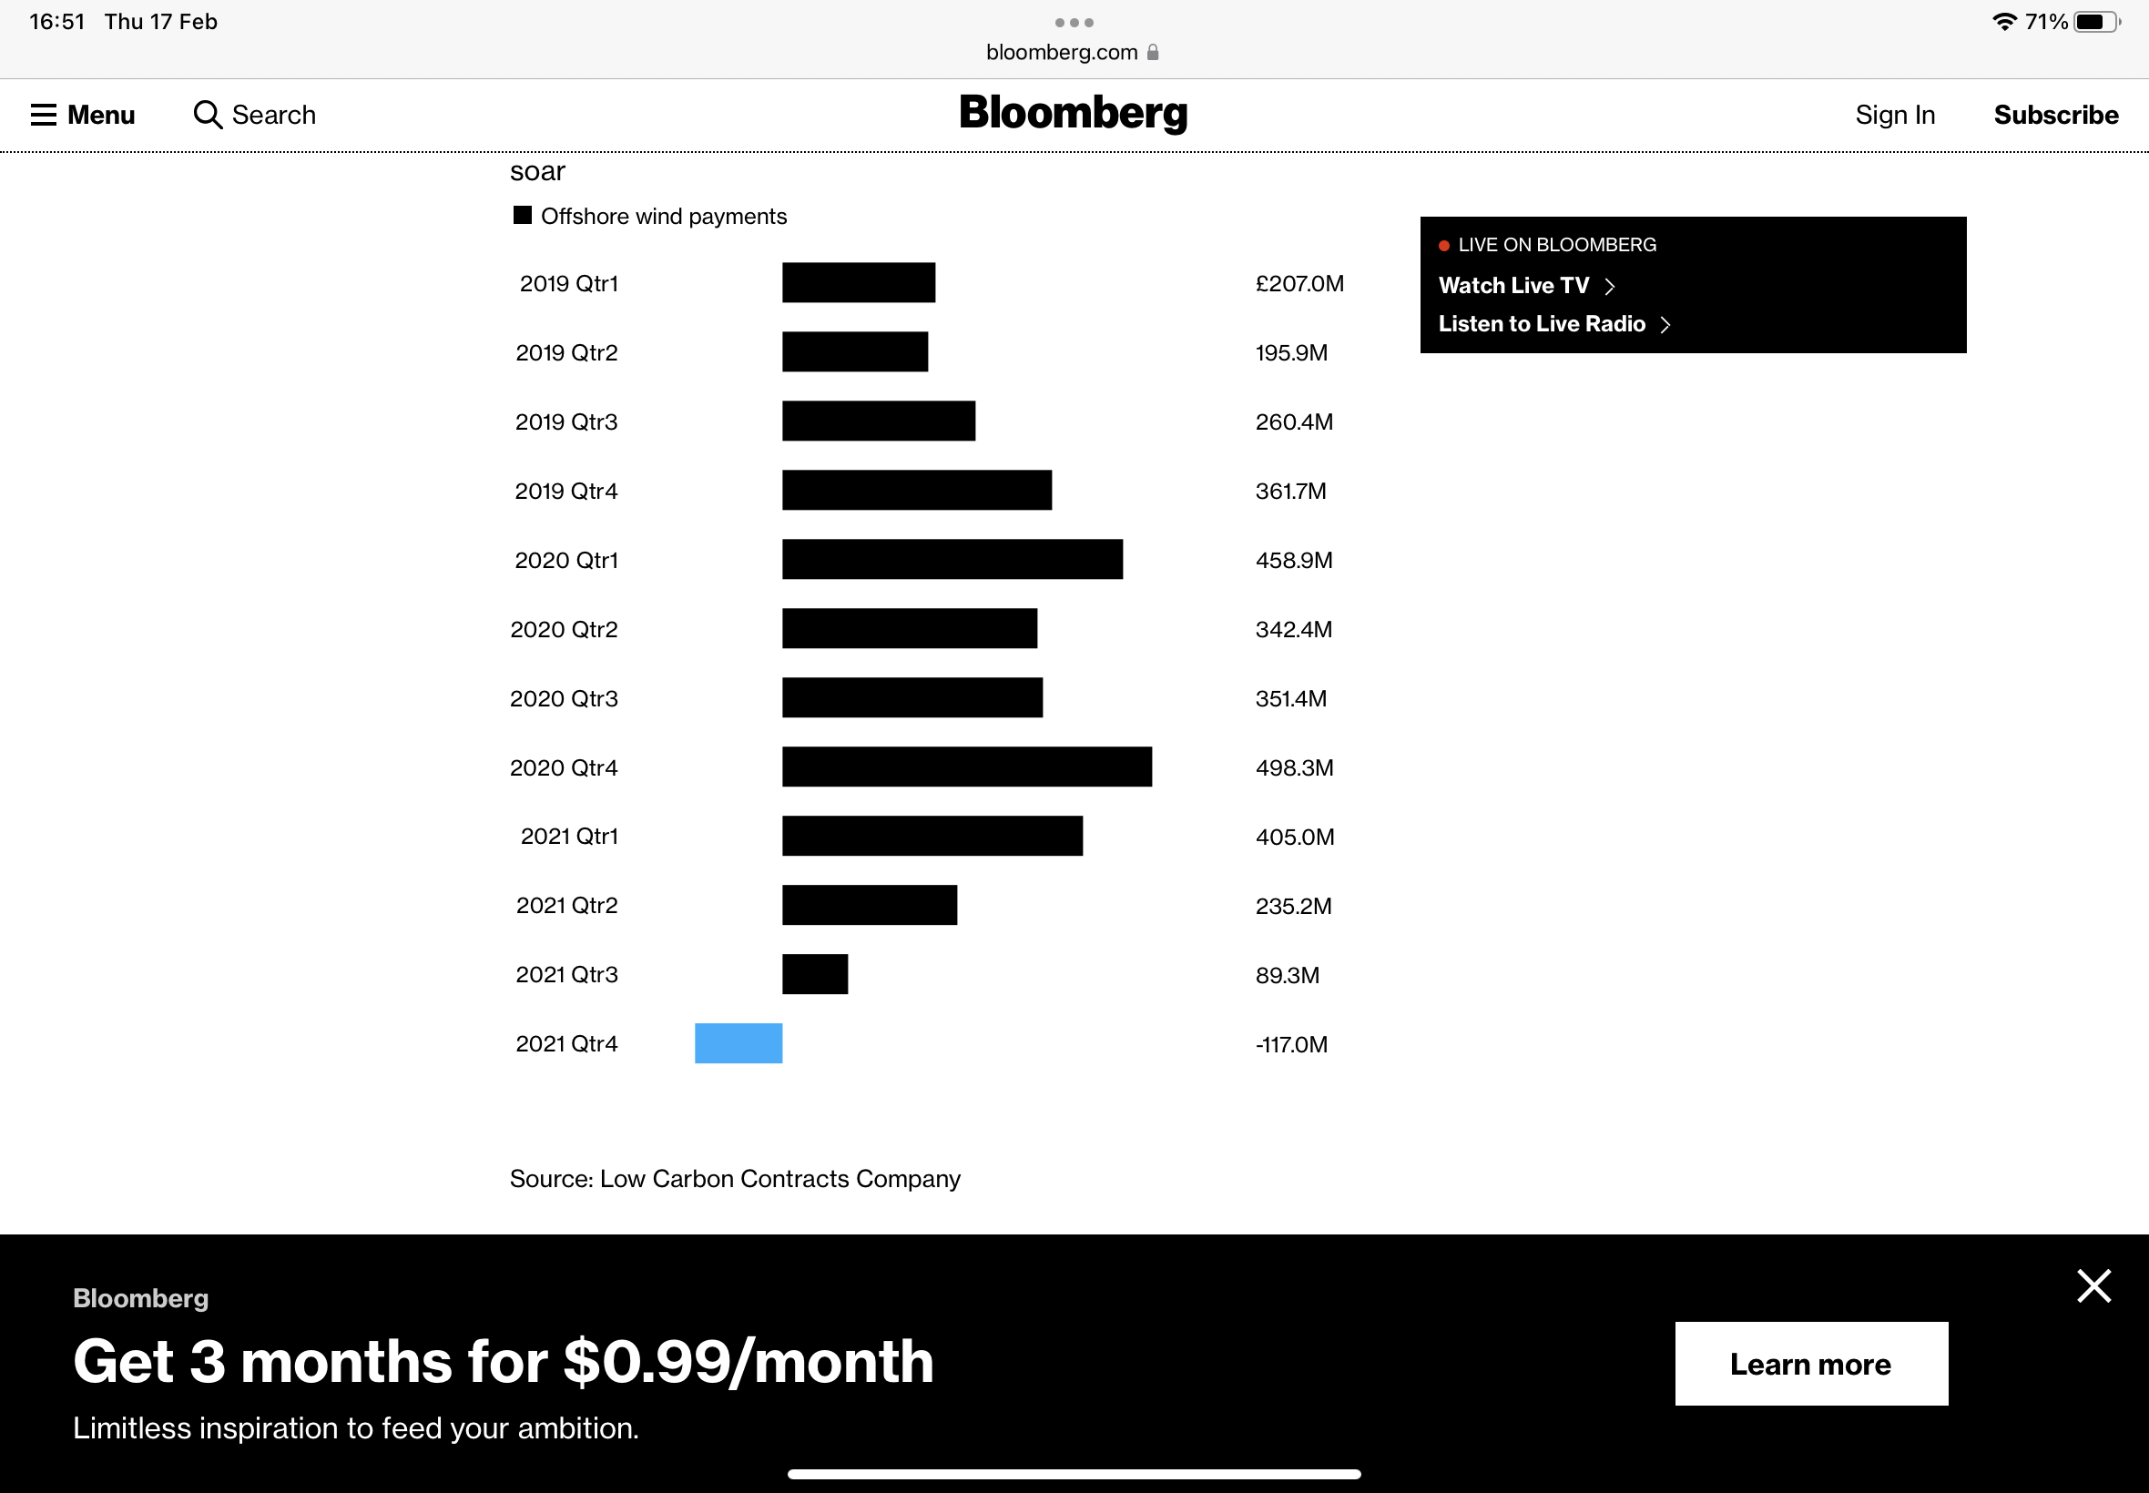Click the Bloomberg logo header
This screenshot has width=2149, height=1493.
point(1073,113)
